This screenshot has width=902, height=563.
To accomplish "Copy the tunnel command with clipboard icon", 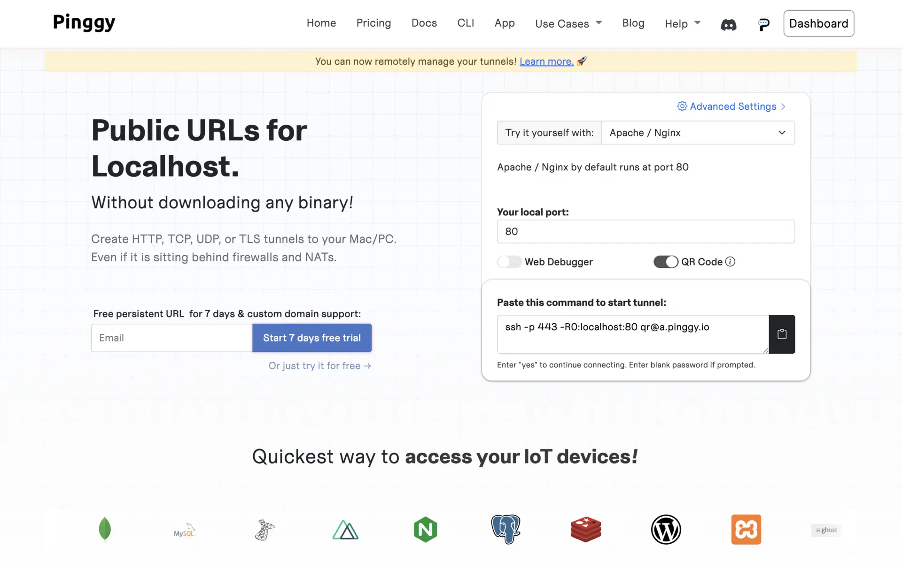I will (x=782, y=334).
